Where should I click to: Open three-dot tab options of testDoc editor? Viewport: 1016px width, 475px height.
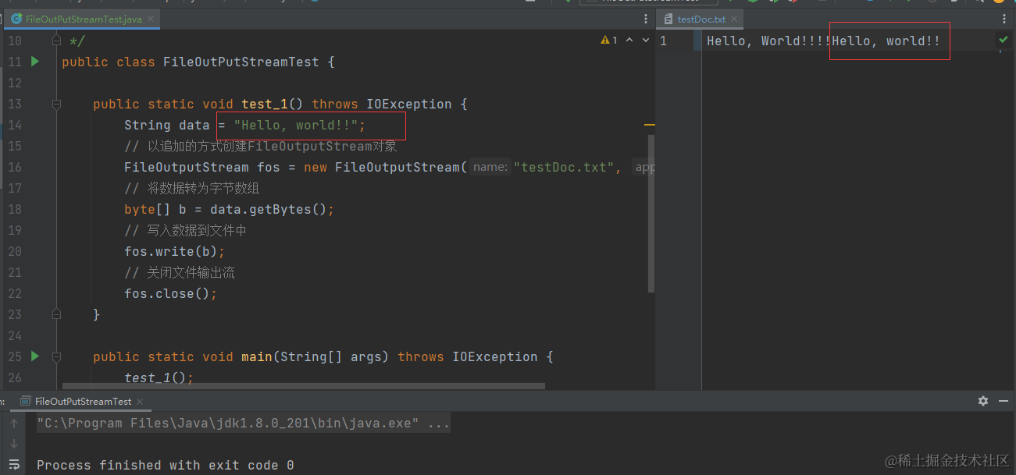point(1005,19)
